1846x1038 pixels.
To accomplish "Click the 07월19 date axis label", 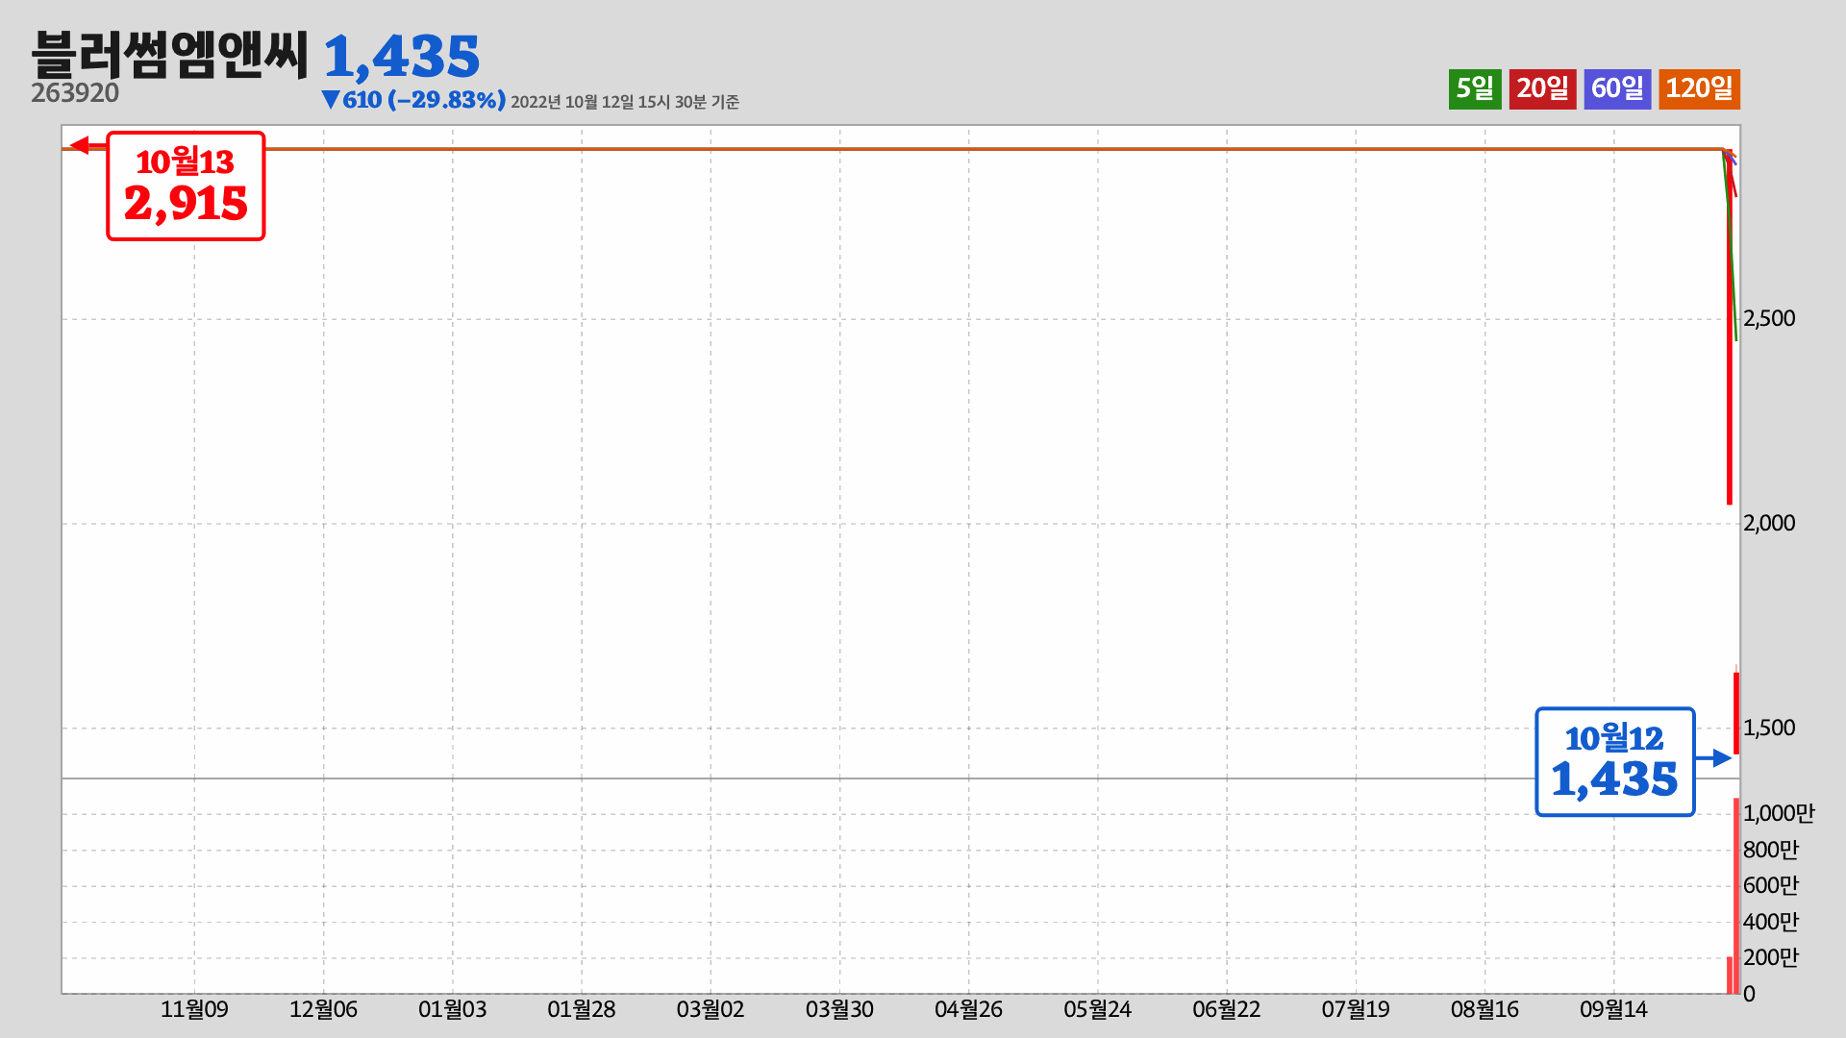I will (x=1356, y=1010).
